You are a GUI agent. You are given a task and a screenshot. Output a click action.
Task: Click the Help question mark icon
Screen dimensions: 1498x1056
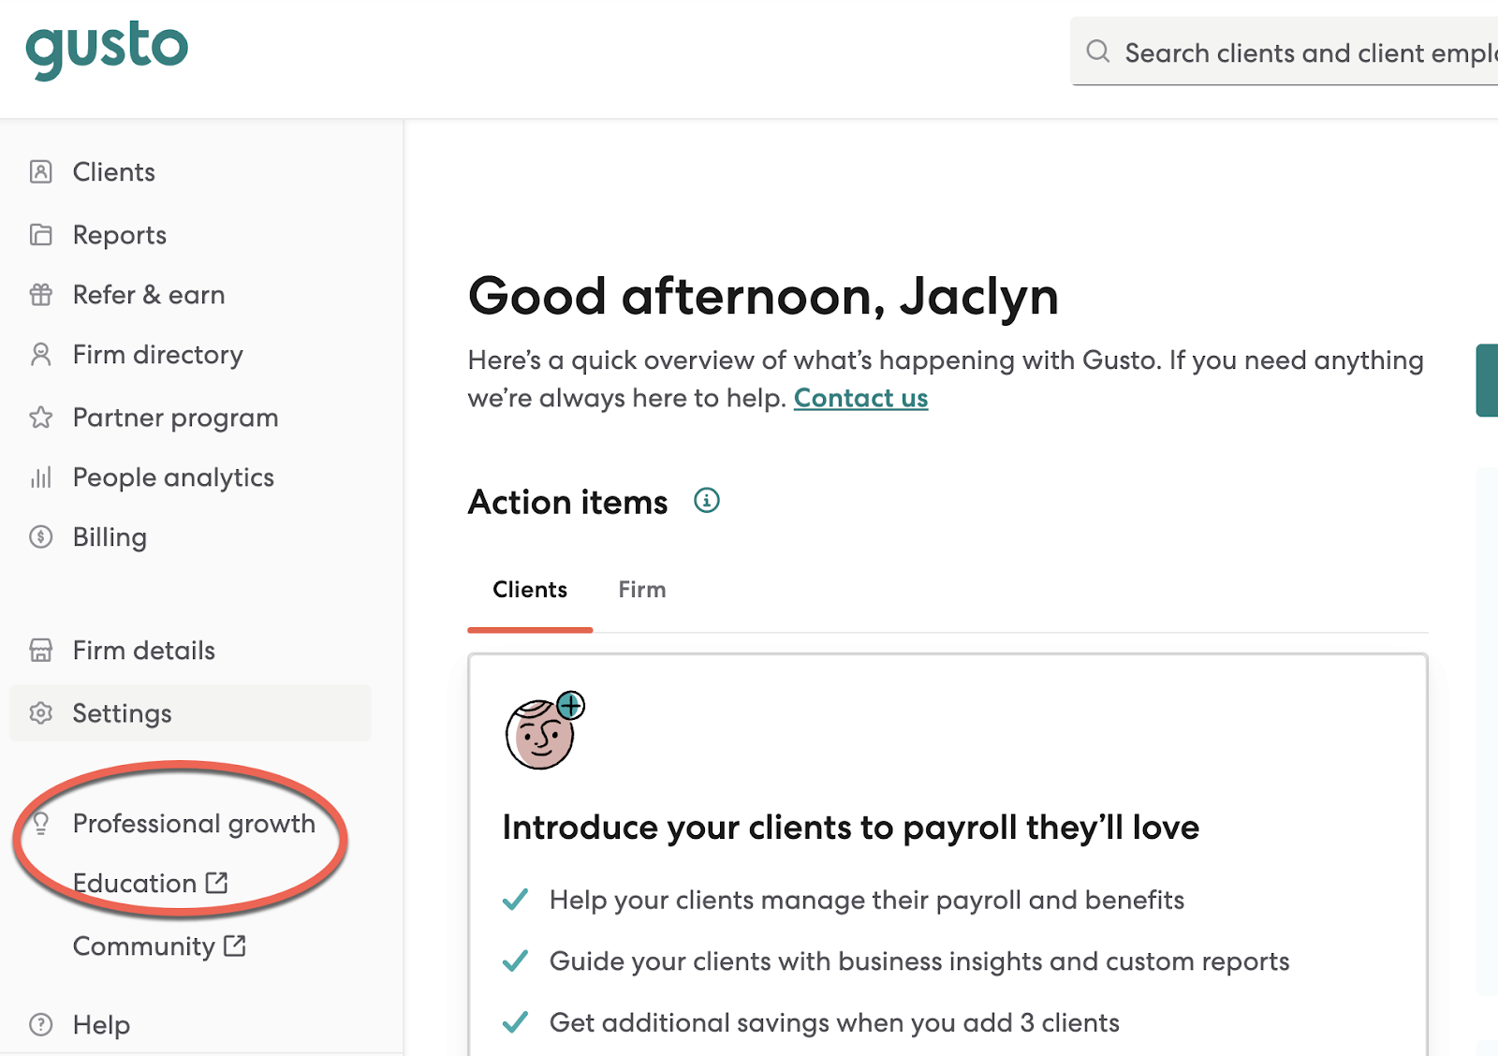[x=41, y=1025]
